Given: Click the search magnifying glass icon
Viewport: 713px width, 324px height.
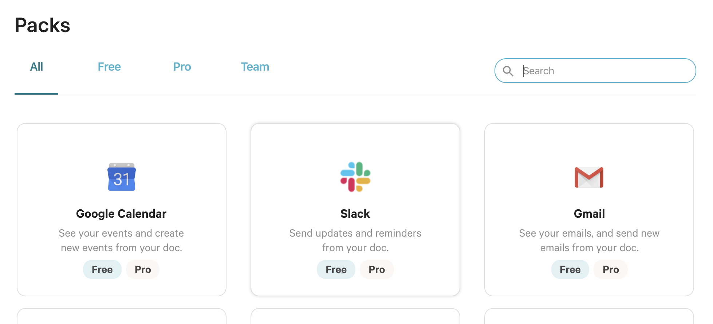Looking at the screenshot, I should (508, 71).
